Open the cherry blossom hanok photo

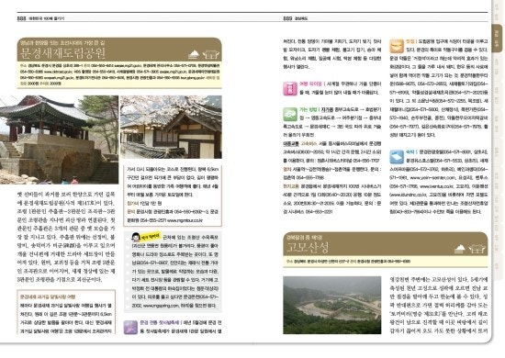pyautogui.click(x=171, y=127)
